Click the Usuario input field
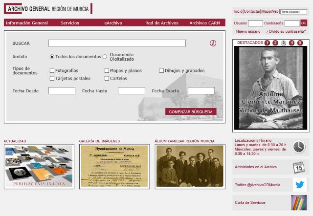Image resolution: width=313 pixels, height=216 pixels. (255, 23)
